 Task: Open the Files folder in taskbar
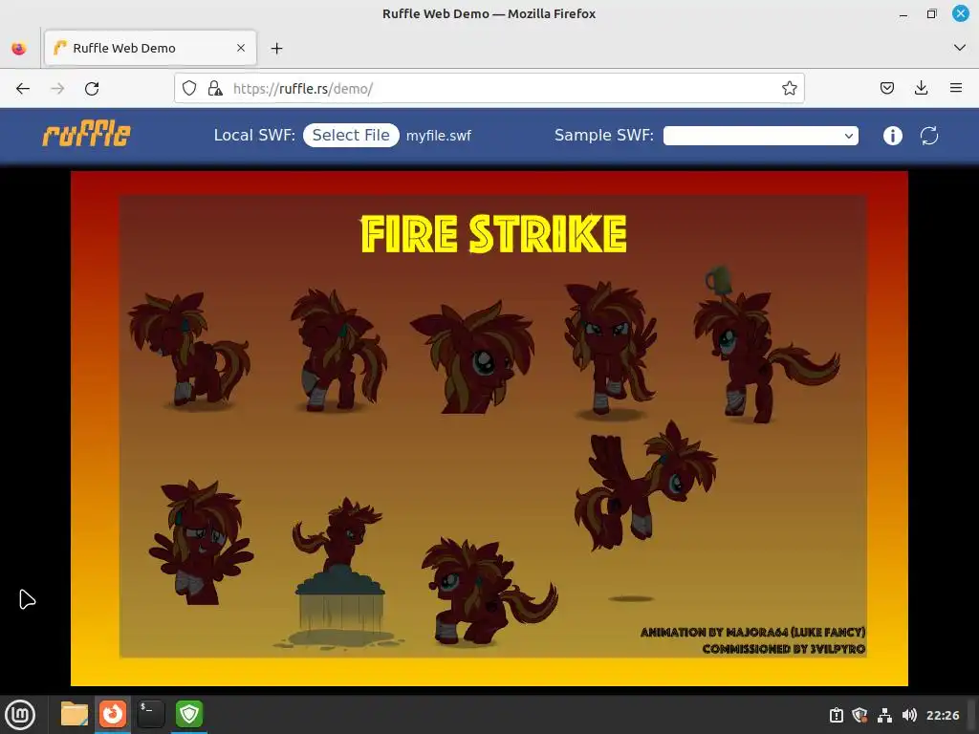(x=75, y=714)
